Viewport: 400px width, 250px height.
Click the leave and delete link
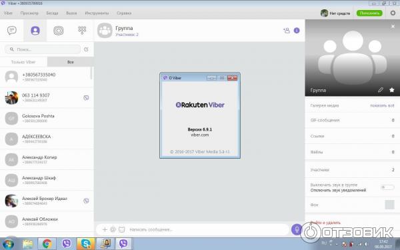coord(325,223)
